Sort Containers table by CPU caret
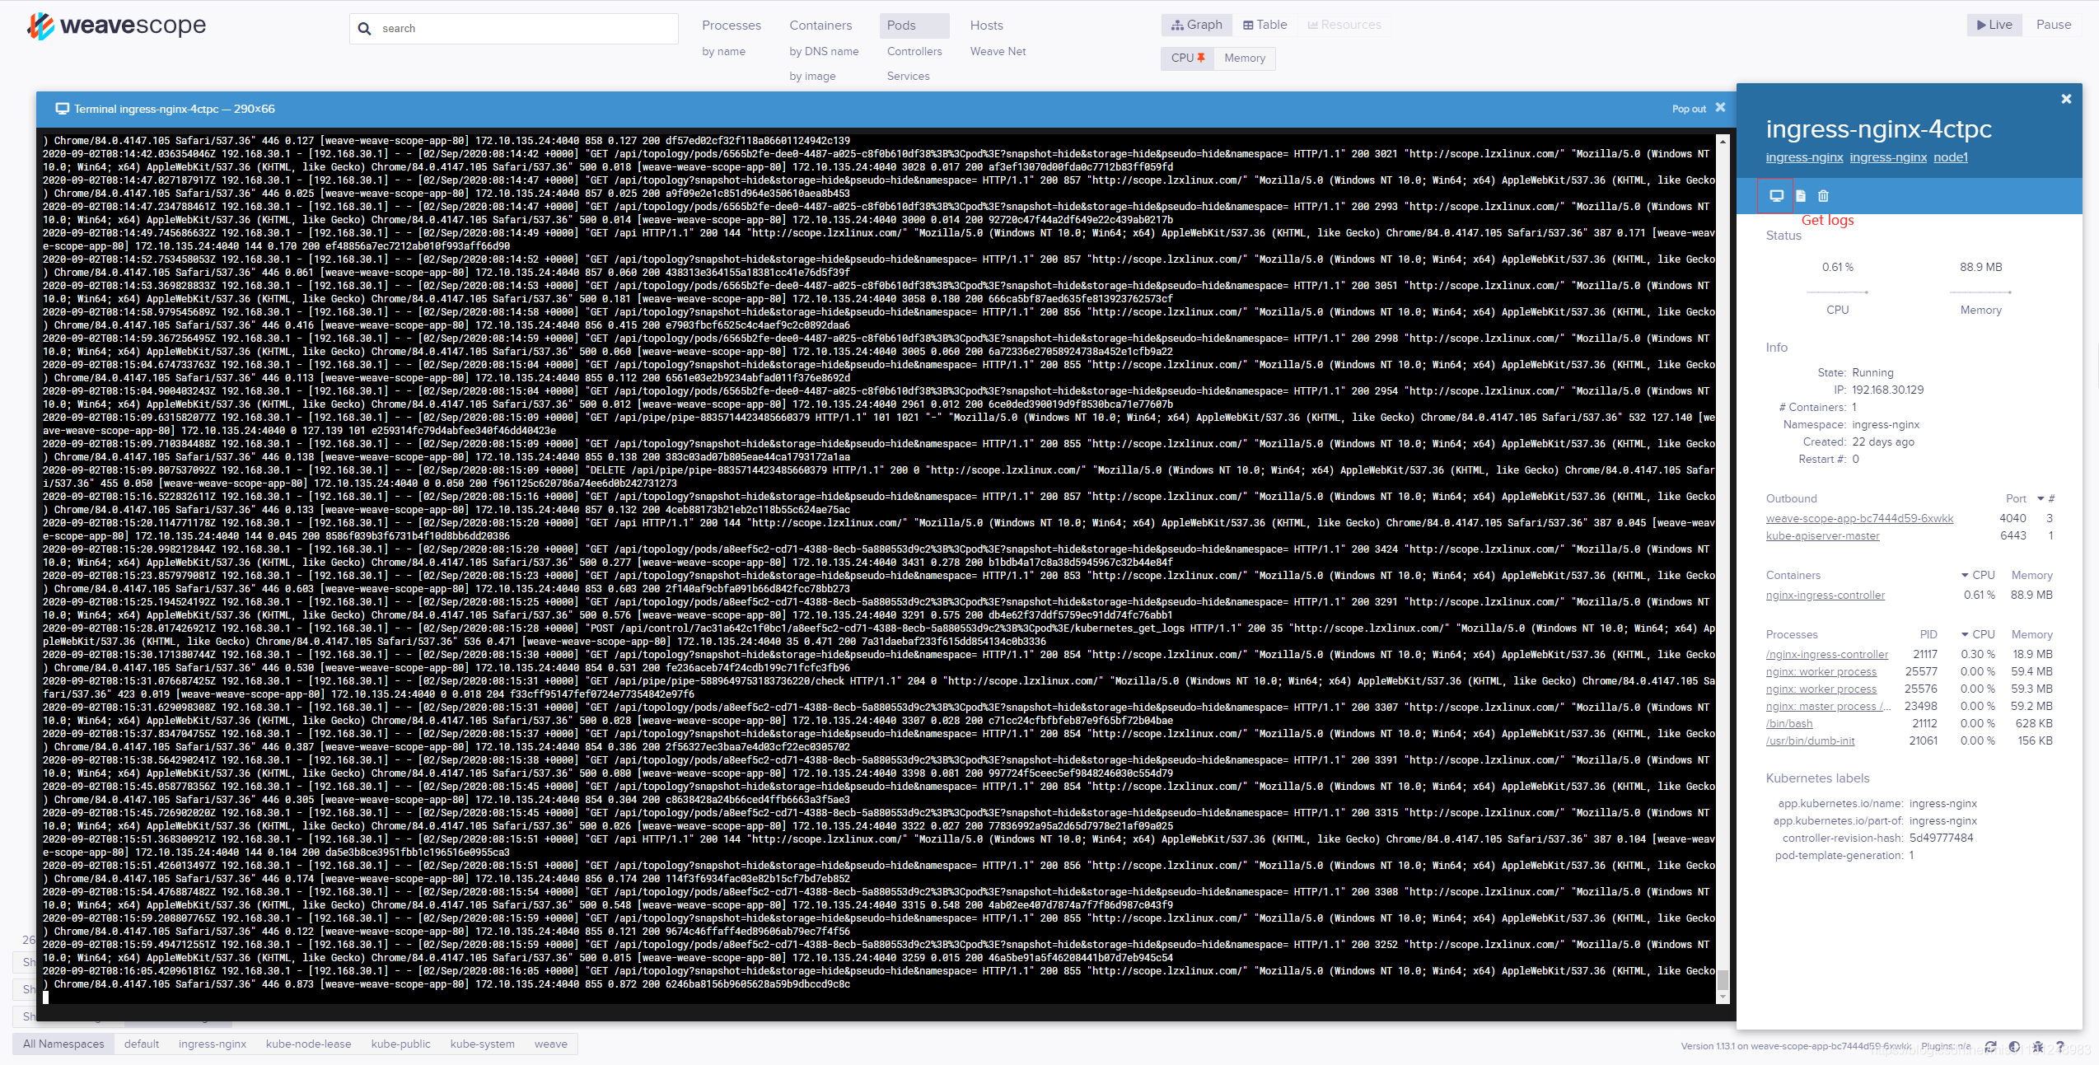 point(1965,575)
